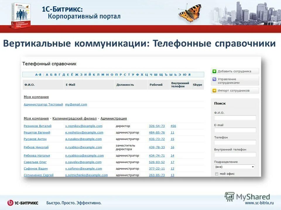Click the green plus icon to add an employee

(214, 70)
